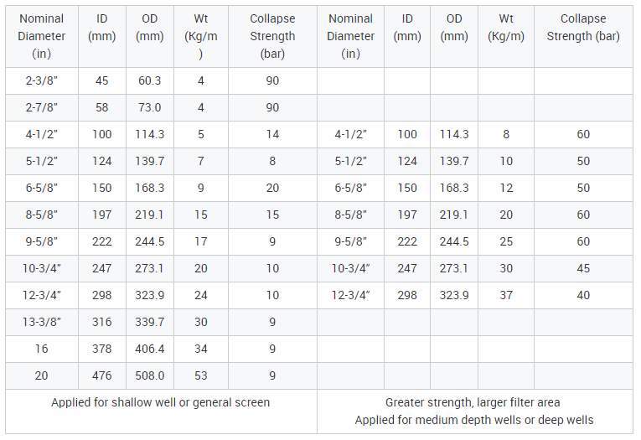Click ID value 58
The image size is (641, 440).
(101, 107)
